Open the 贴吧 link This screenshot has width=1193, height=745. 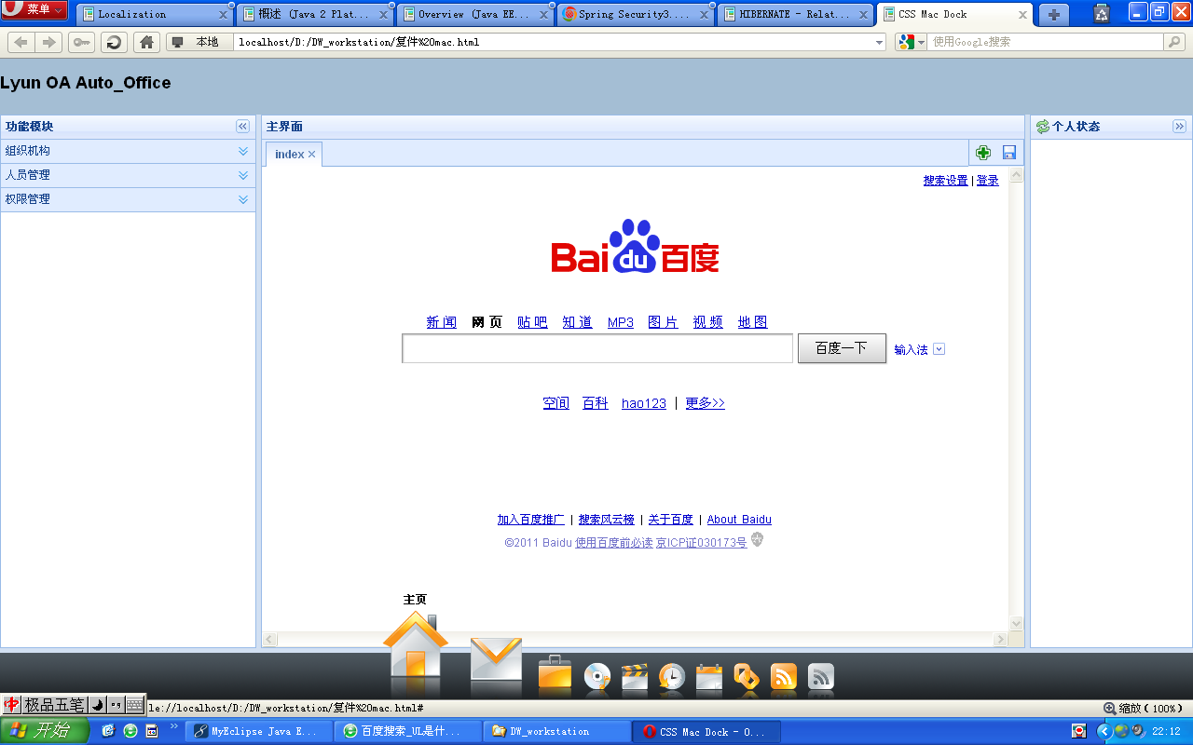click(x=532, y=322)
